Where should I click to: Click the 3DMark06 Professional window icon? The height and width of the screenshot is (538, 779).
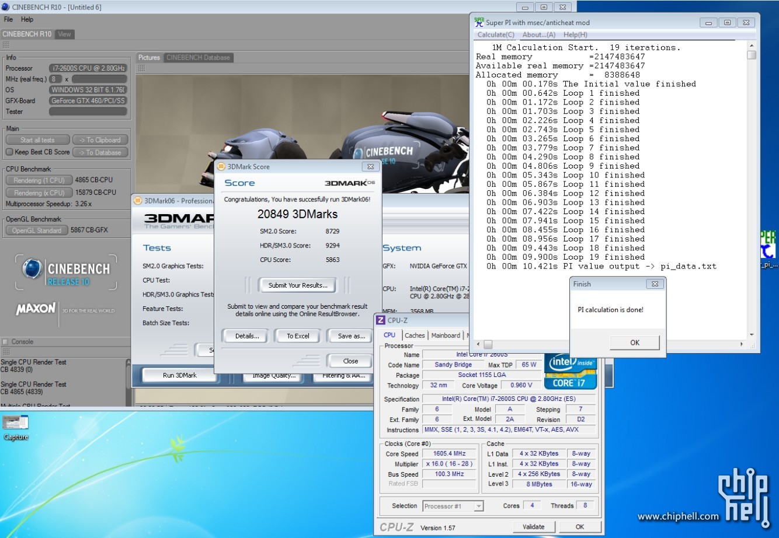138,201
